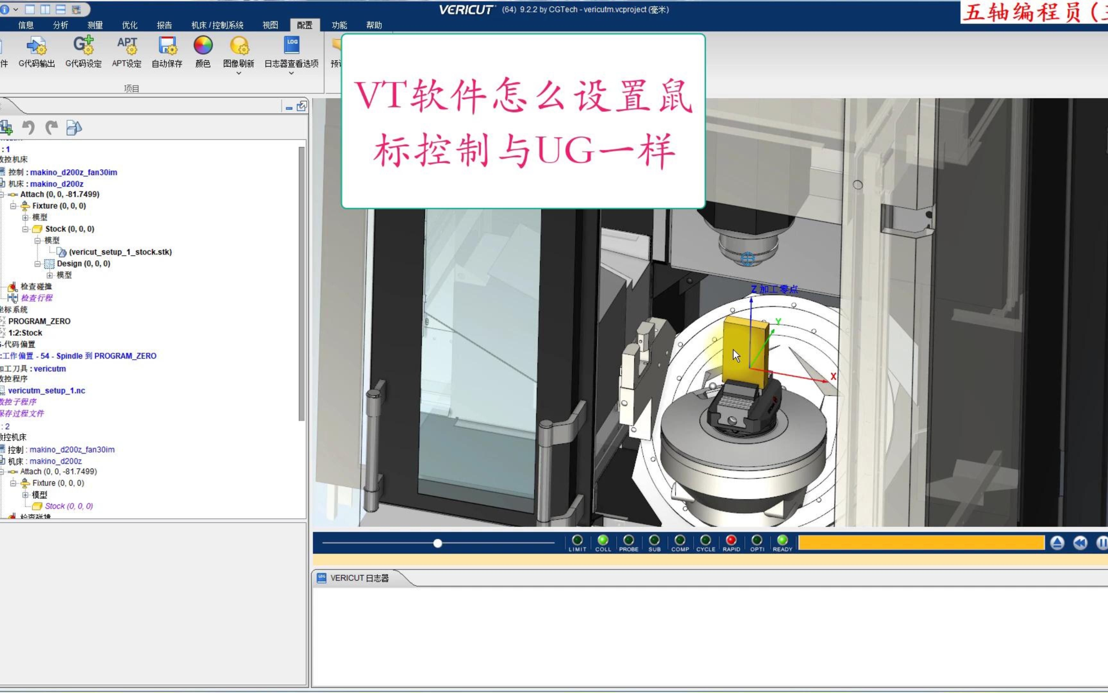Select the VERICUT 日志器 panel tab
Viewport: 1108px width, 693px height.
[x=359, y=578]
